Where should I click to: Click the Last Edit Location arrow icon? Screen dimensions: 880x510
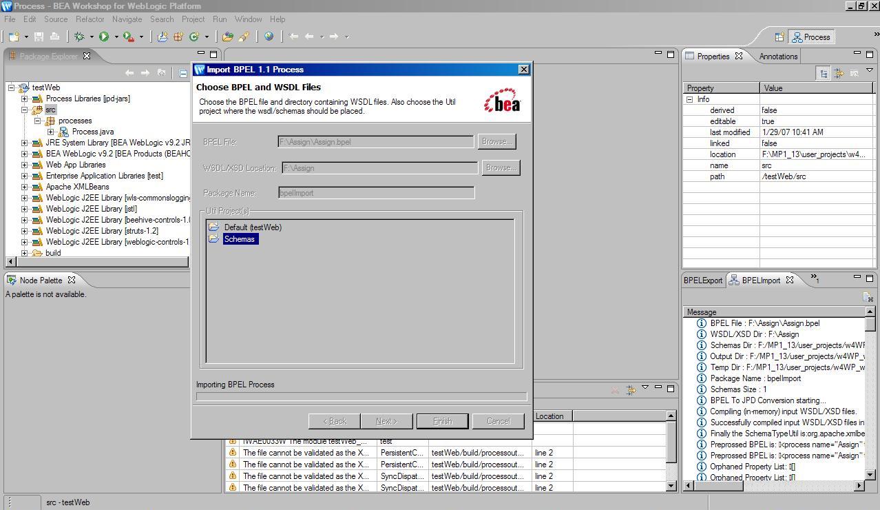[294, 37]
